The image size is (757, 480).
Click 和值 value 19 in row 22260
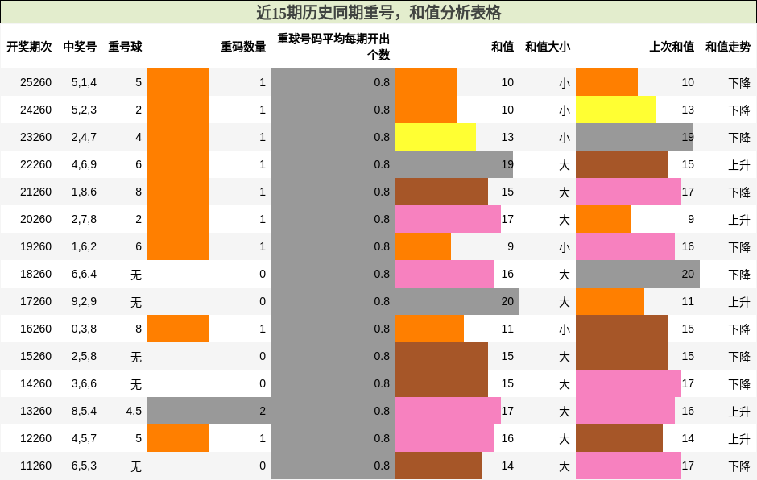(x=507, y=164)
